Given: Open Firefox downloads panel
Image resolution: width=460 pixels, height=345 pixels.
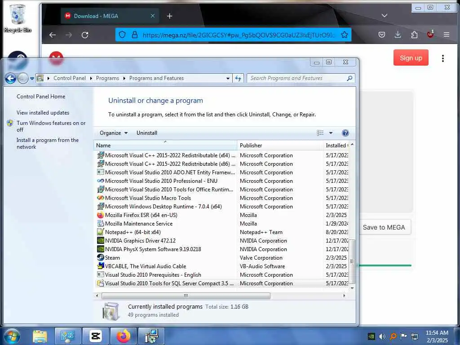Looking at the screenshot, I should 398,35.
